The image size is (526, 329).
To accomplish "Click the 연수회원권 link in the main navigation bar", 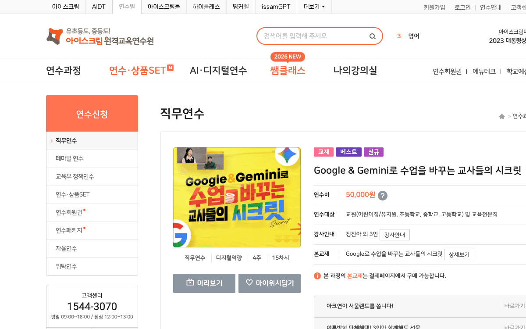I will point(447,71).
